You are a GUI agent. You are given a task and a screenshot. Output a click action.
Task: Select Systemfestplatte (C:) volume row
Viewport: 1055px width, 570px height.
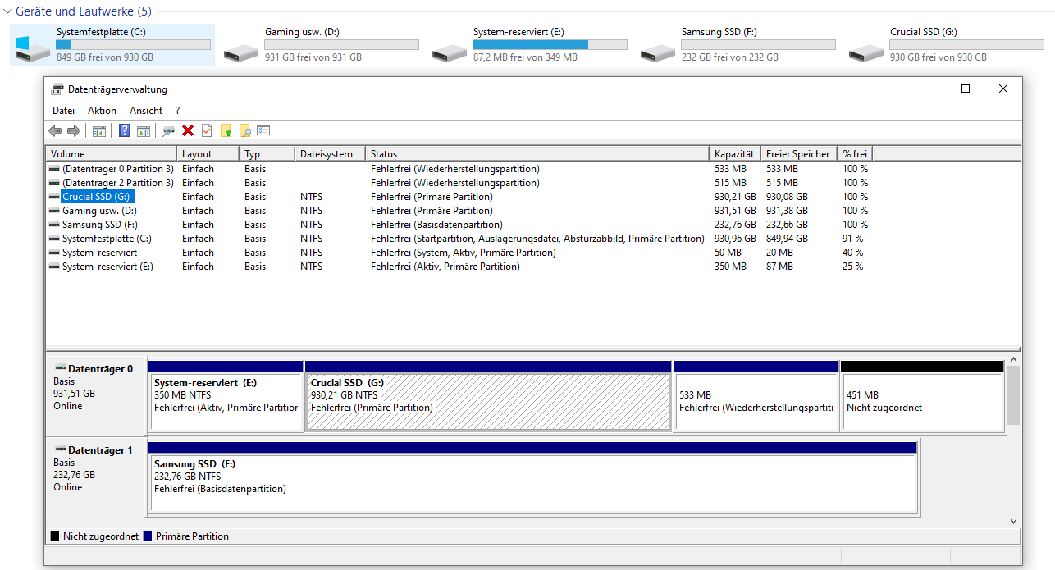coord(533,239)
